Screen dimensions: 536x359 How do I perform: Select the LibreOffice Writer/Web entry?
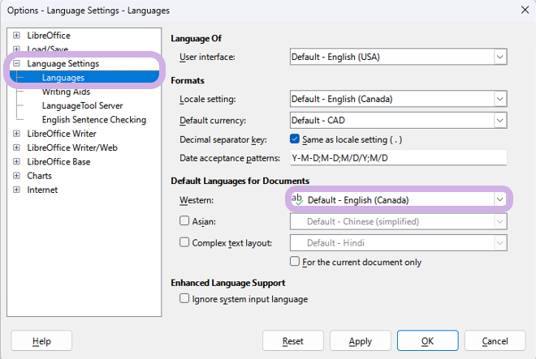72,147
